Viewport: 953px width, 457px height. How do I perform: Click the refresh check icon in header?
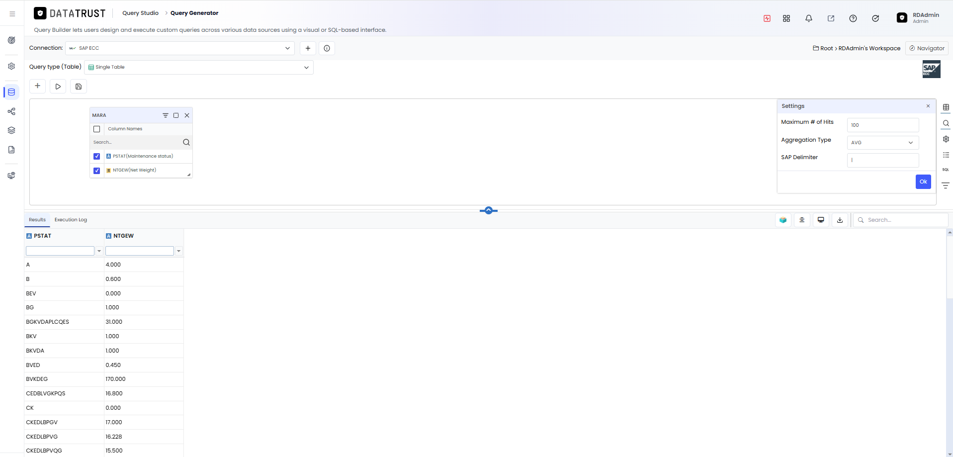click(x=875, y=18)
